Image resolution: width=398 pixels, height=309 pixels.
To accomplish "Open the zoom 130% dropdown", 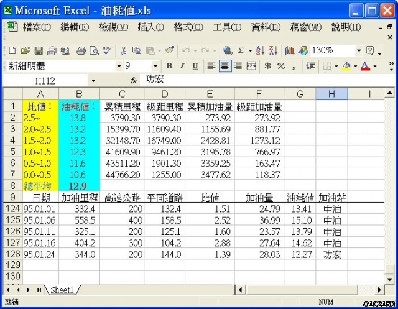I will [359, 50].
